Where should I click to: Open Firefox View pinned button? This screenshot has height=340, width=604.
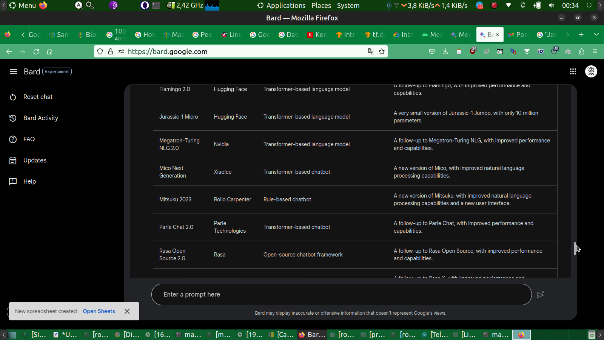point(8,34)
